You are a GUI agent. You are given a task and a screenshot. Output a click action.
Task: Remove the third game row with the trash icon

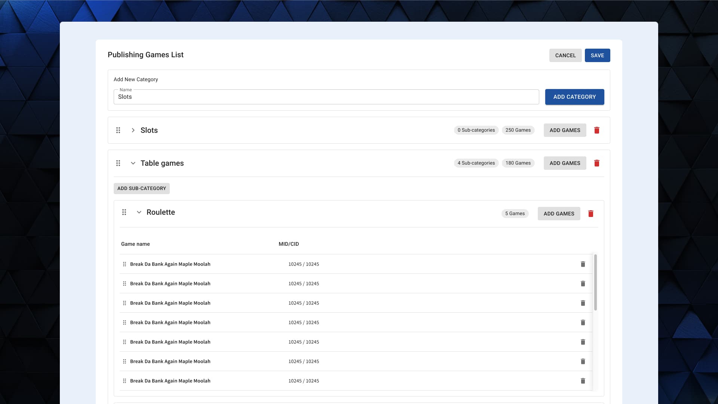(x=583, y=303)
